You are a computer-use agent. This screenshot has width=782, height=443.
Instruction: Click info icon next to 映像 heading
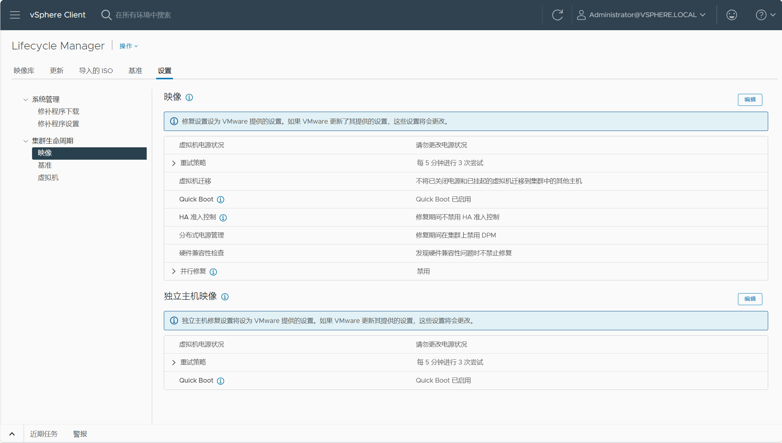pos(189,97)
